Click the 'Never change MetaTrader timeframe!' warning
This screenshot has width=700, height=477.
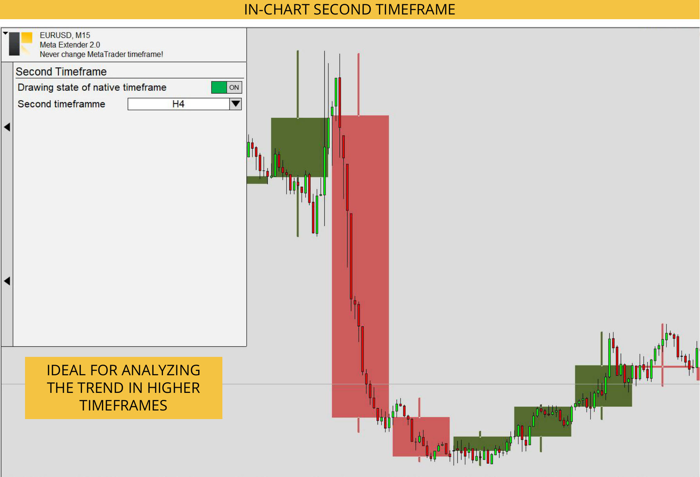(101, 54)
